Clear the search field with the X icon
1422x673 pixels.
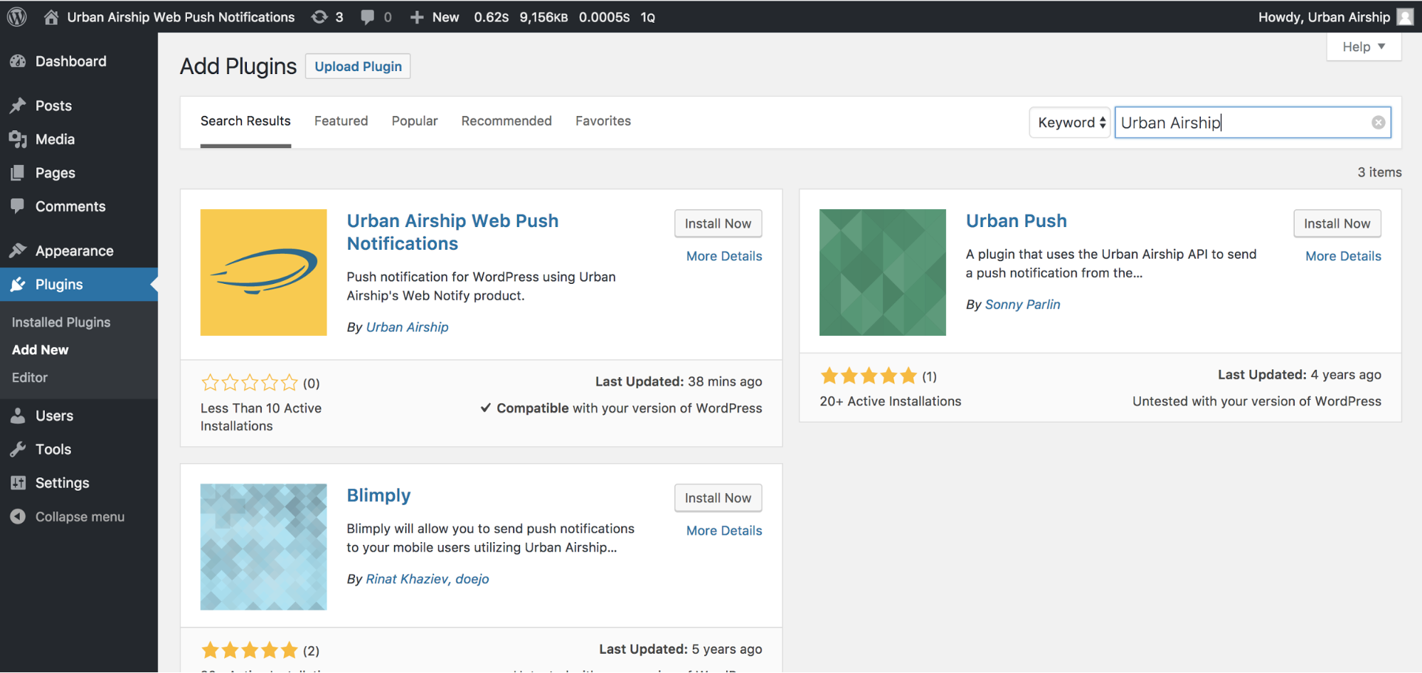coord(1379,122)
